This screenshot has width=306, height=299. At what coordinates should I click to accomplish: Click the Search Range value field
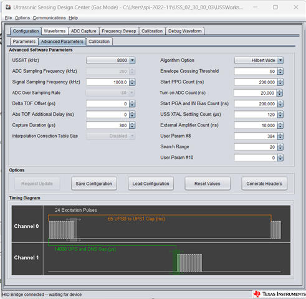coord(256,147)
